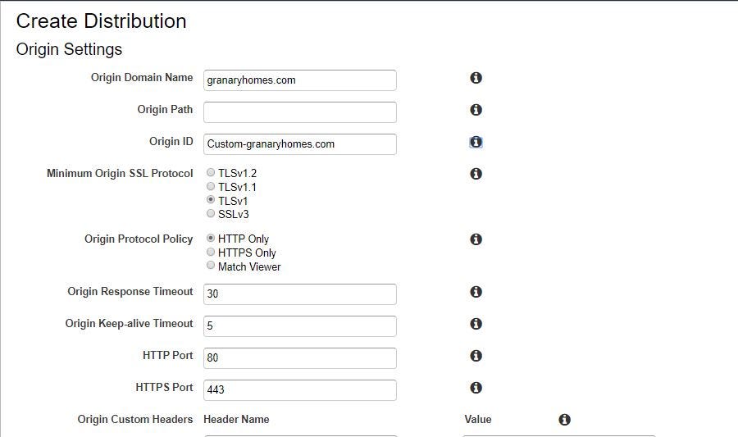Choose HTTPS Only protocol policy
Screen dimensions: 738x437
pos(211,253)
